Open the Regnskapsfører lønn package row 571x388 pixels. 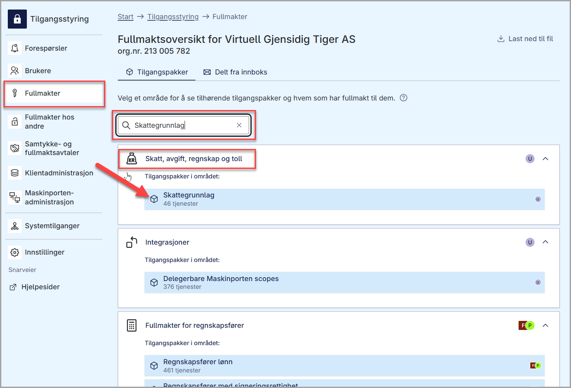pyautogui.click(x=344, y=365)
